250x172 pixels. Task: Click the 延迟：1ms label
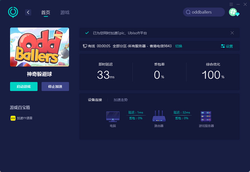(x=136, y=113)
